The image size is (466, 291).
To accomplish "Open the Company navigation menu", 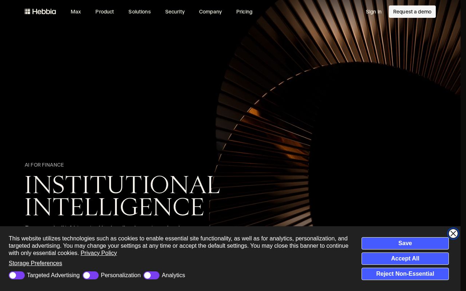I will pos(210,12).
